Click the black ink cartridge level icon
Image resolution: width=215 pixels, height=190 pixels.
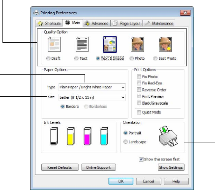(54, 136)
